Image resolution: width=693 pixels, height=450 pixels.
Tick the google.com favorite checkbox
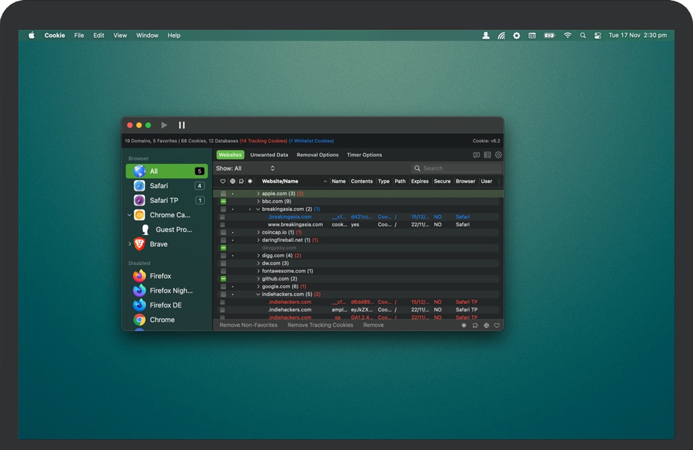(223, 287)
